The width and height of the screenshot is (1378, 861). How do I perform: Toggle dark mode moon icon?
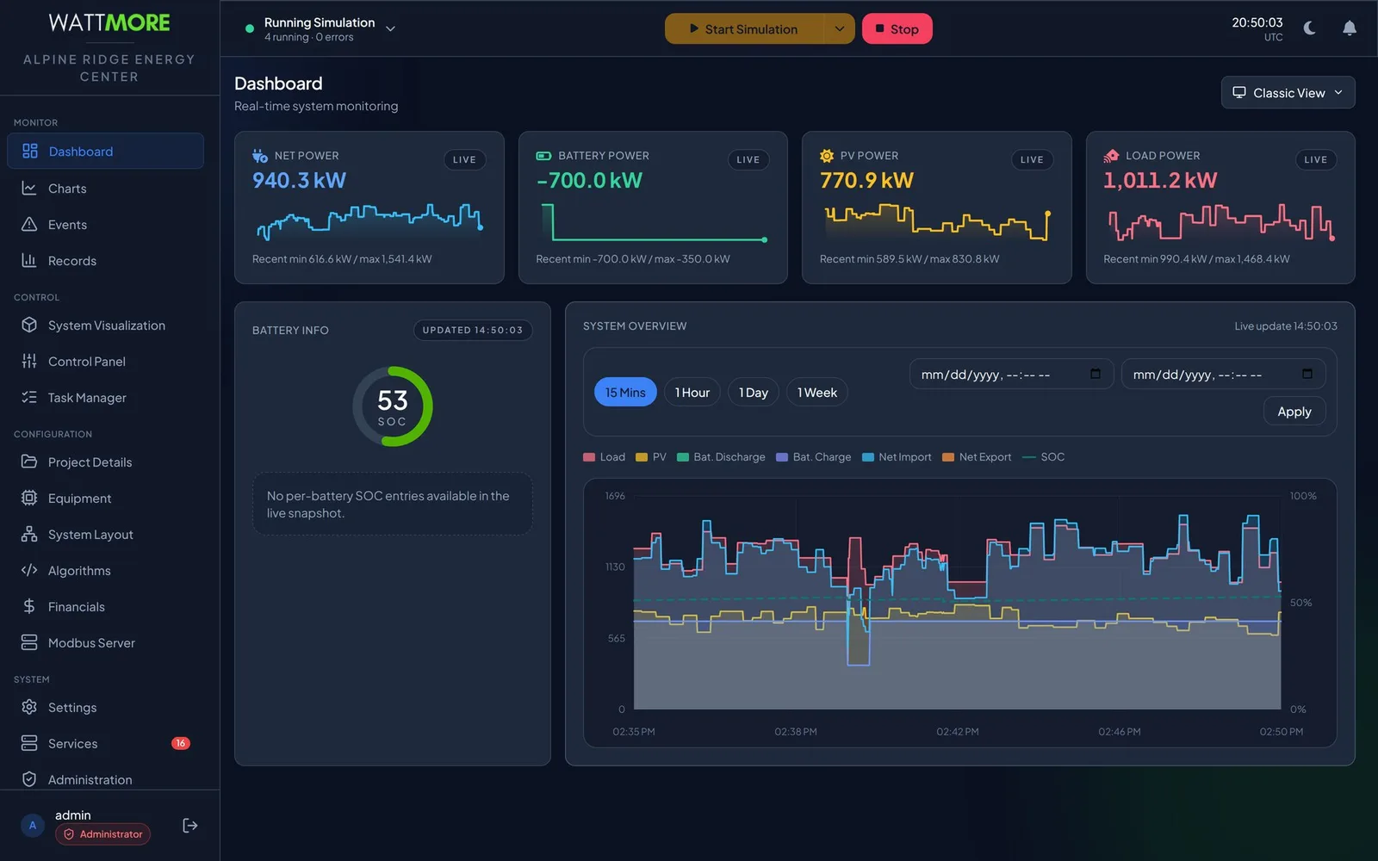point(1310,28)
